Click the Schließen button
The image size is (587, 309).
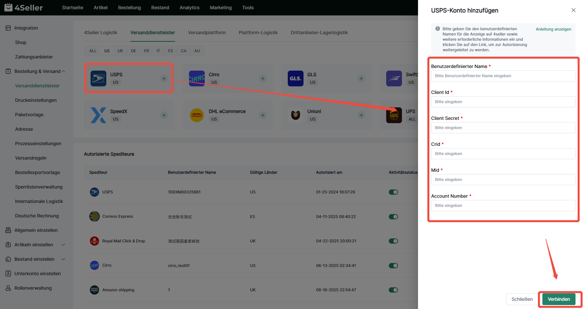[522, 299]
